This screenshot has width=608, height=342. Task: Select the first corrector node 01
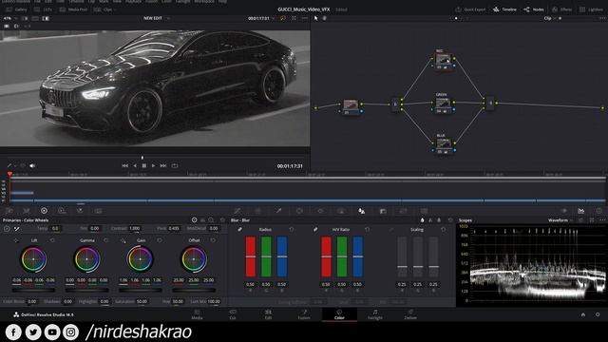pyautogui.click(x=351, y=107)
